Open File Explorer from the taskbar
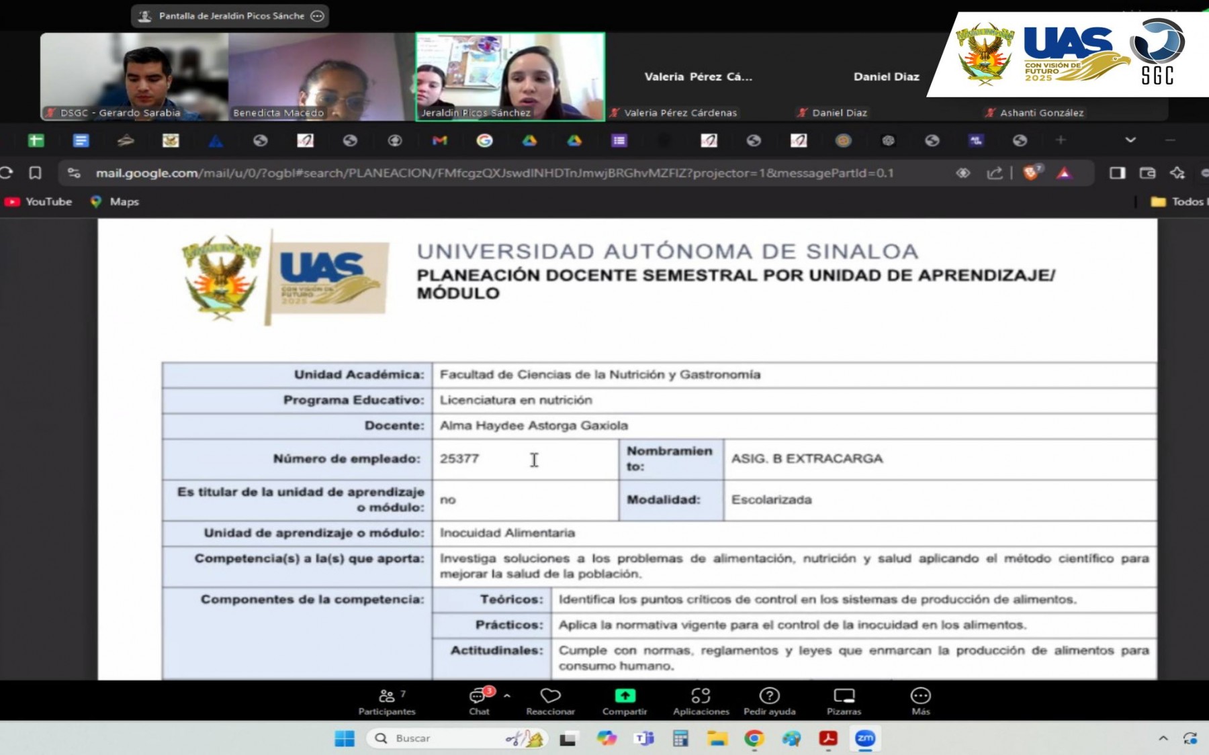Viewport: 1209px width, 755px height. [717, 738]
